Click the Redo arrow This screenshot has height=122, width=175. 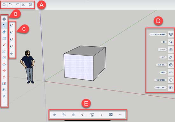17,4
